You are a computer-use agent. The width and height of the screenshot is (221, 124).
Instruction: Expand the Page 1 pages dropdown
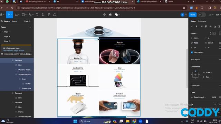point(28,21)
